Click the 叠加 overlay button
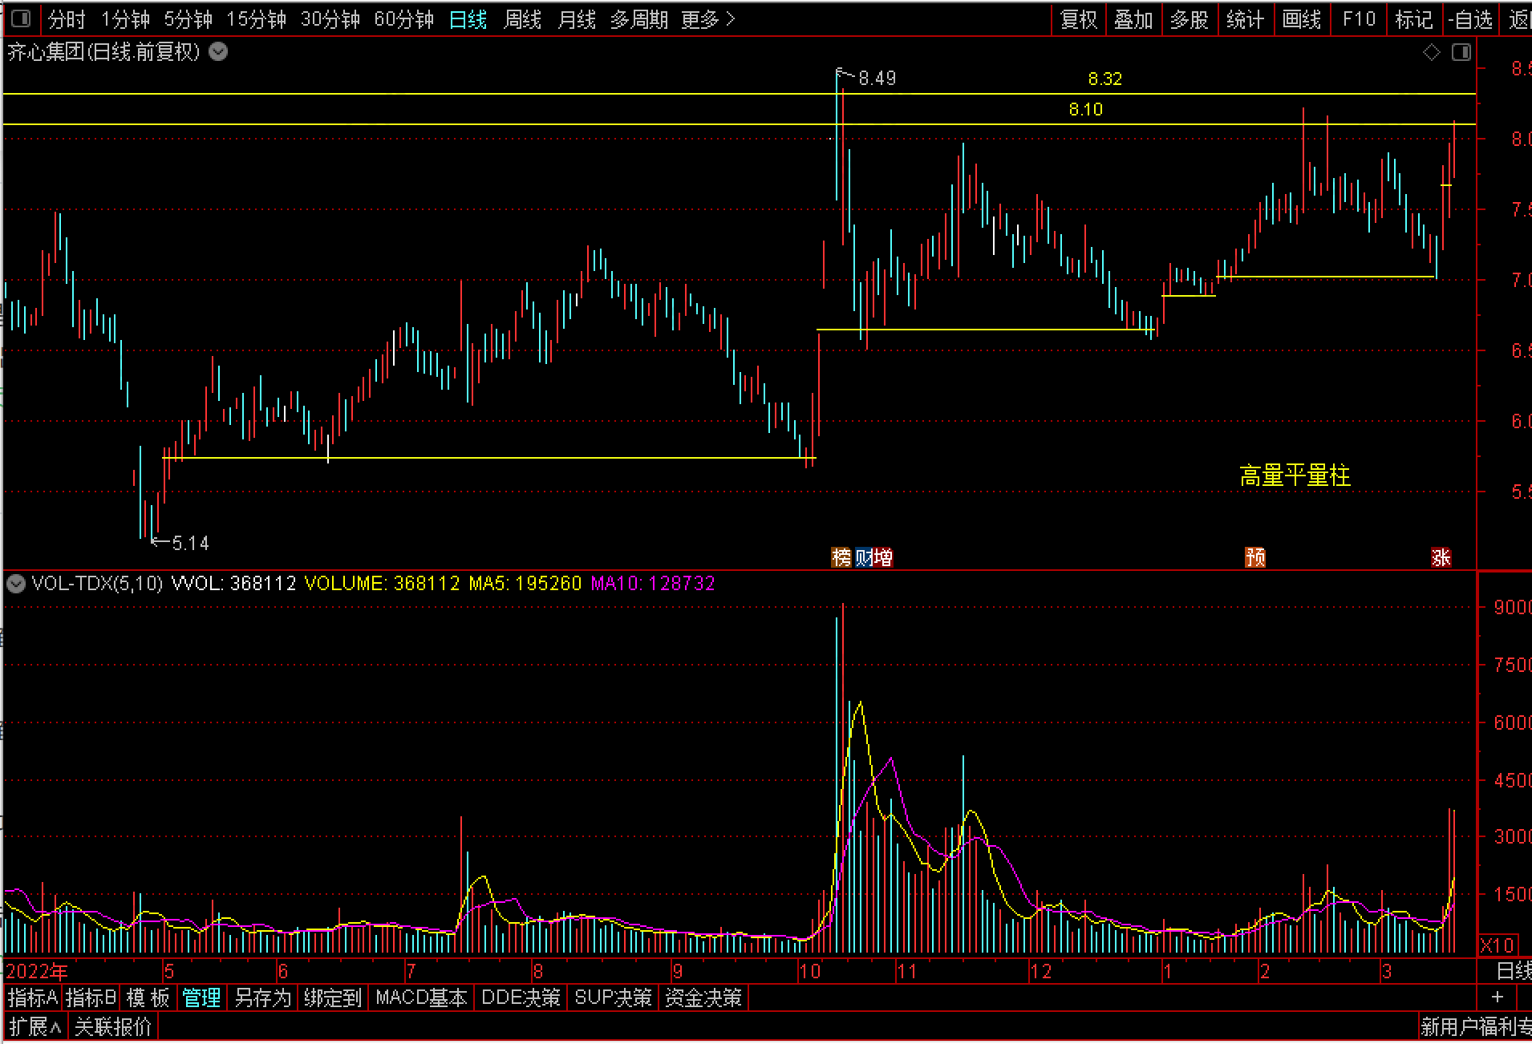Screen dimensions: 1532x1044 coord(1133,19)
